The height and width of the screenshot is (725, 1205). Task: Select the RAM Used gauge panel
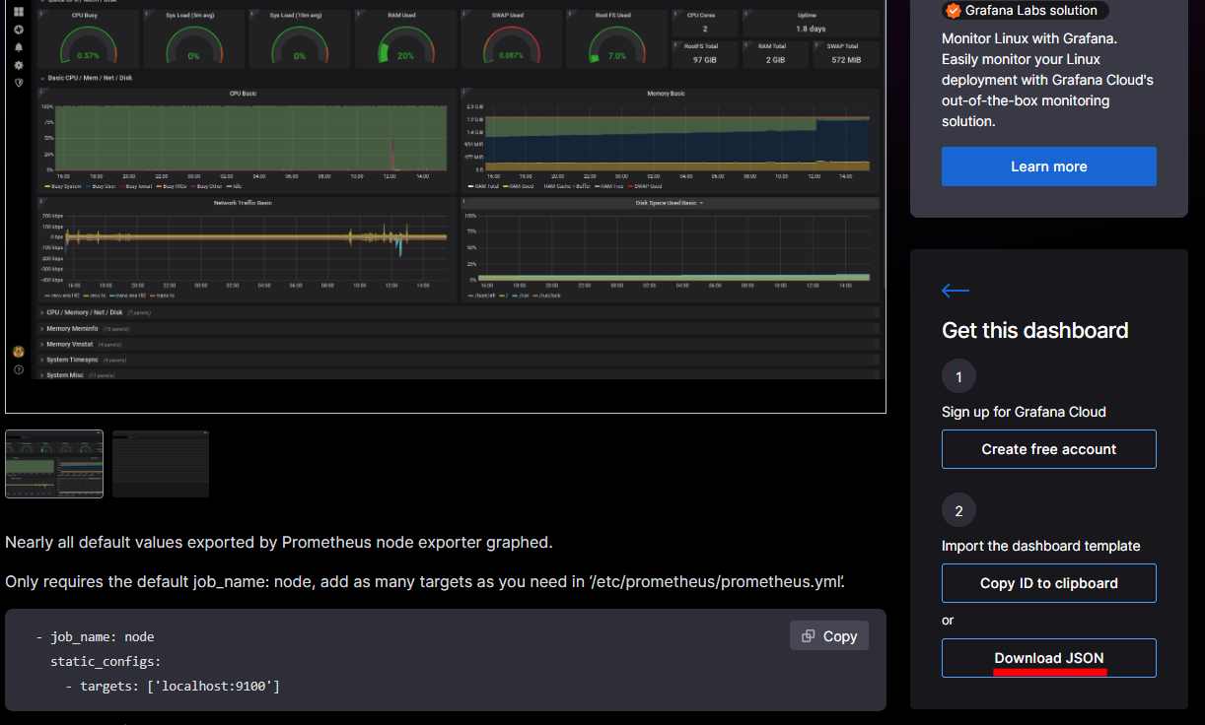(405, 38)
